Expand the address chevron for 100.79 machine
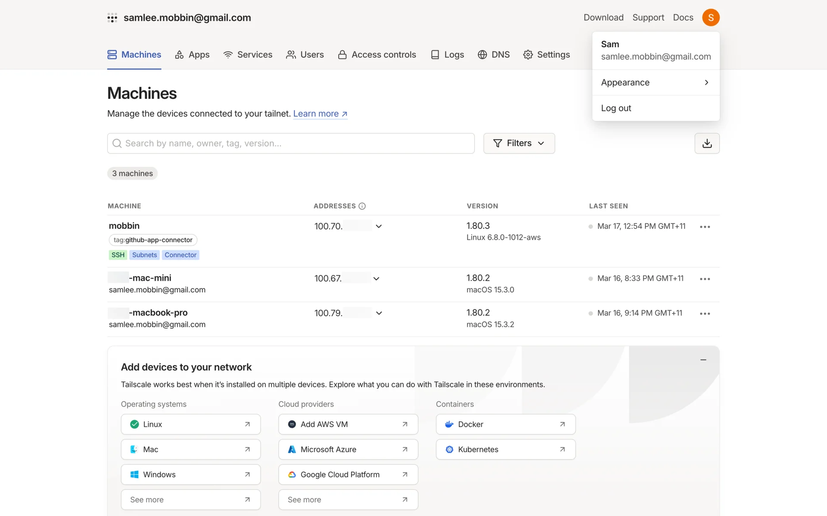Viewport: 827px width, 516px height. coord(379,313)
